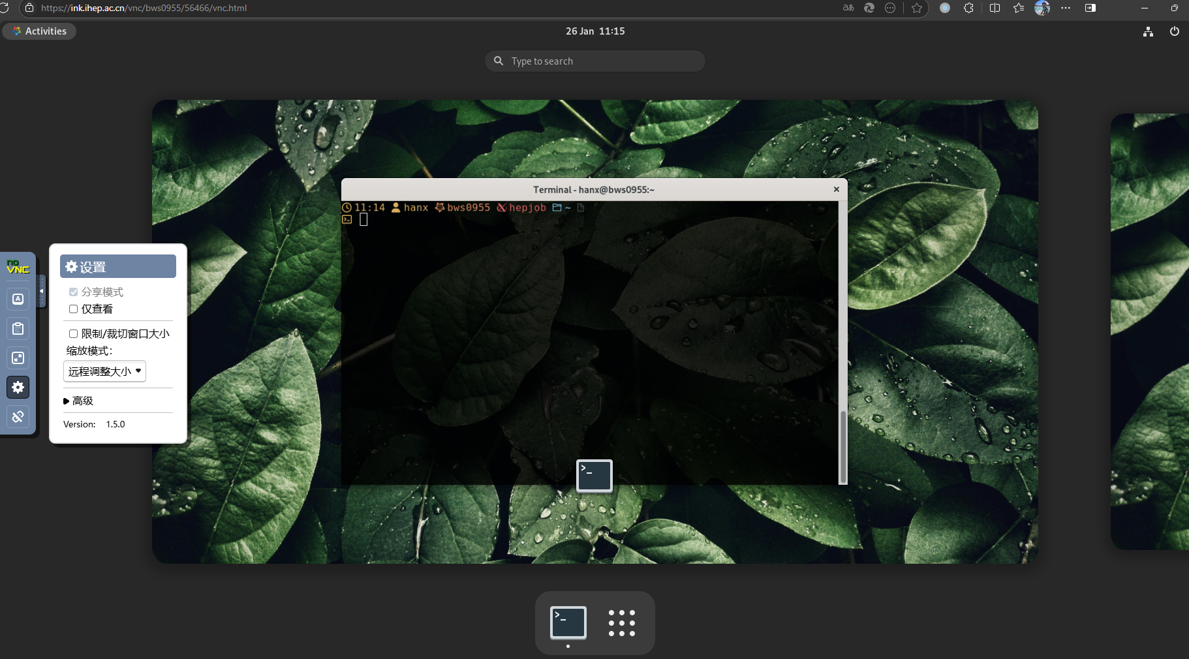Viewport: 1189px width, 659px height.
Task: Launch Terminal from the dash
Action: tap(568, 622)
